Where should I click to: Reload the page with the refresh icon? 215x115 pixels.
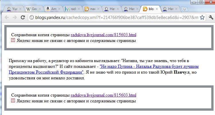point(23,17)
